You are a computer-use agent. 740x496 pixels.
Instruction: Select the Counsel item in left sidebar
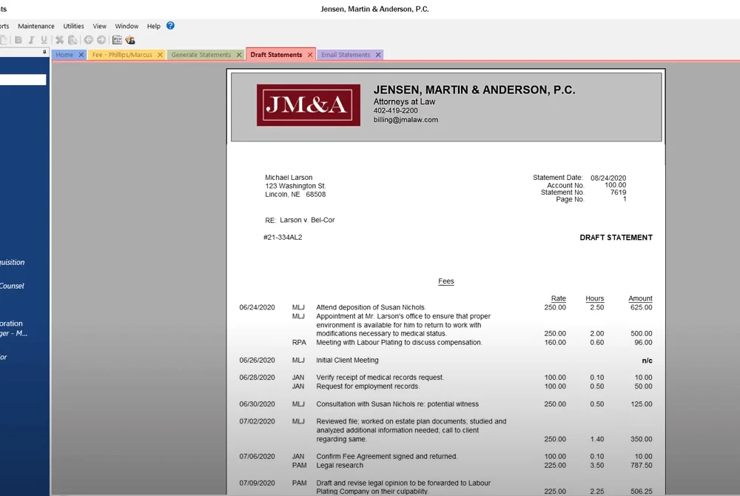pos(12,286)
